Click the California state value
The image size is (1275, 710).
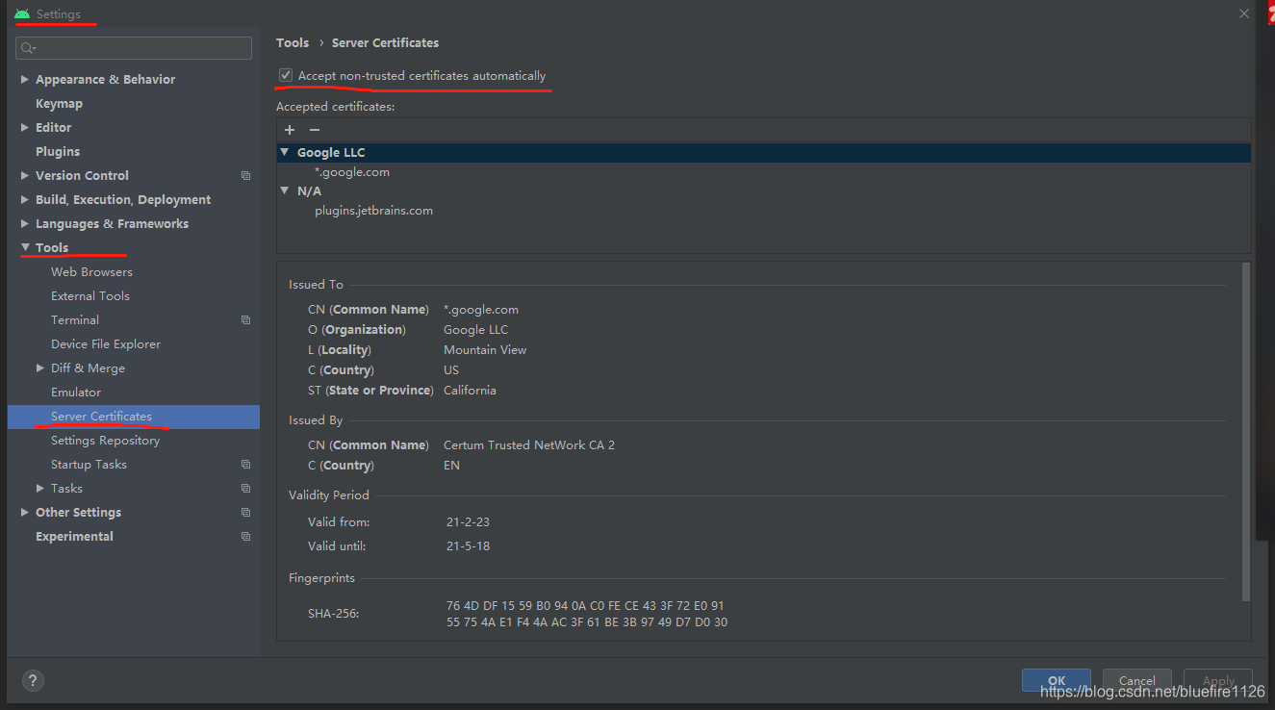click(470, 391)
